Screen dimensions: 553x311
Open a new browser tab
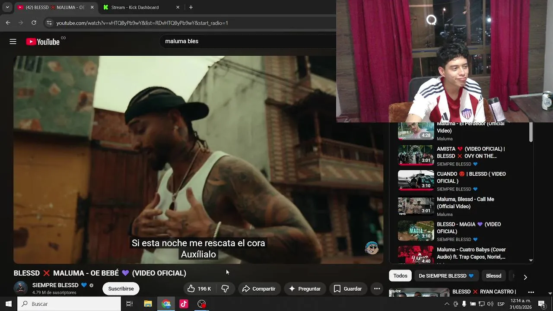[x=191, y=7]
